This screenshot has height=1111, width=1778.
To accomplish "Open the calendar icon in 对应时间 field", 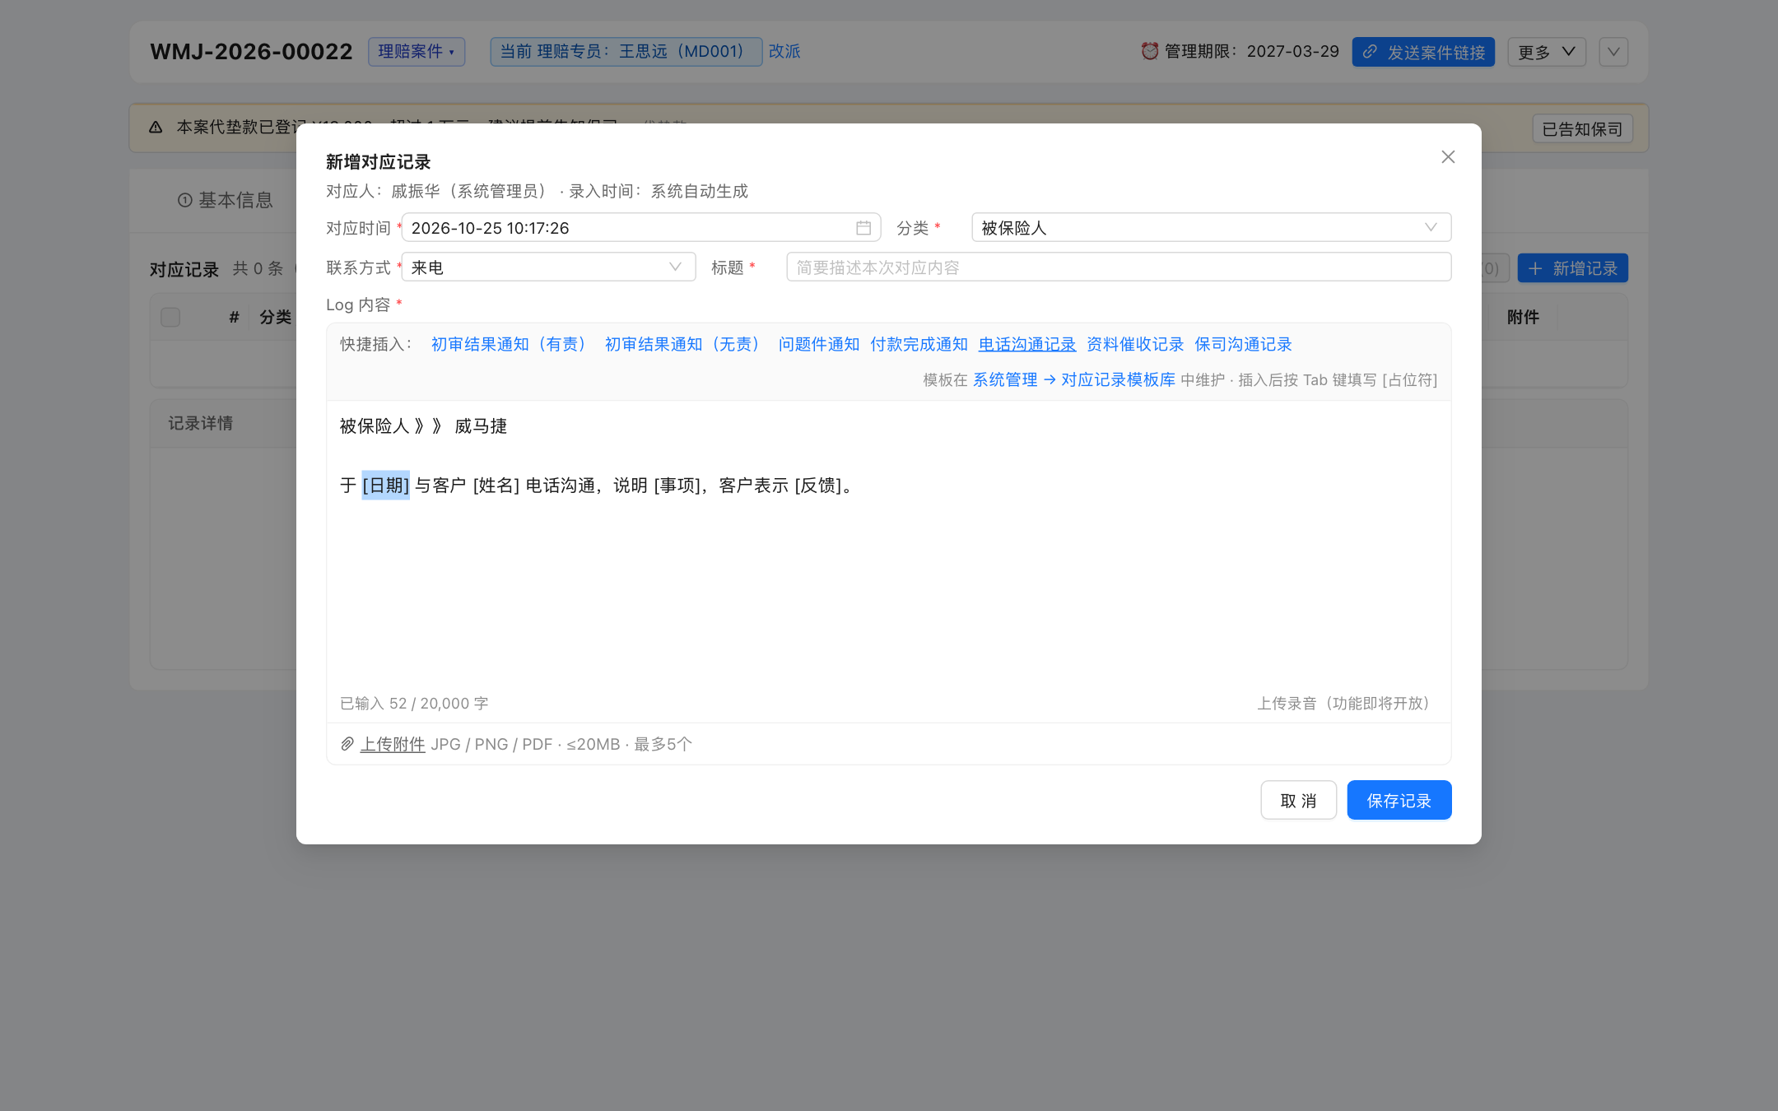I will pyautogui.click(x=863, y=228).
